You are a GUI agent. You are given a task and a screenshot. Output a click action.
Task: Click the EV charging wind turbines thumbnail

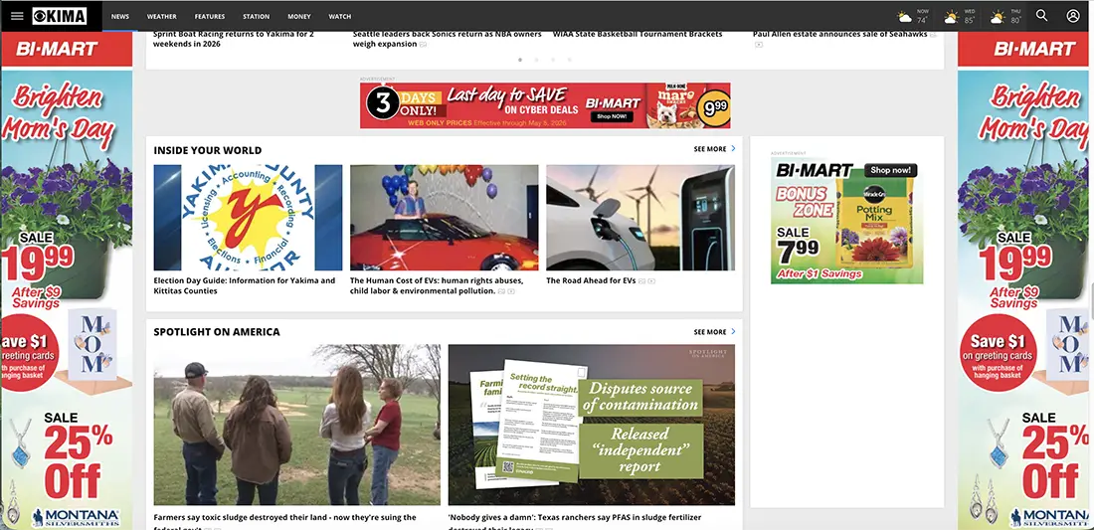pyautogui.click(x=640, y=218)
